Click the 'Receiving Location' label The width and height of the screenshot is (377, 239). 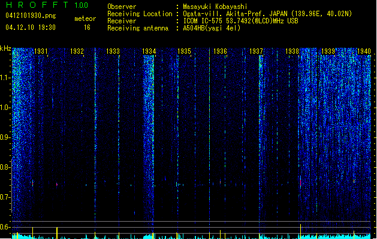[140, 14]
